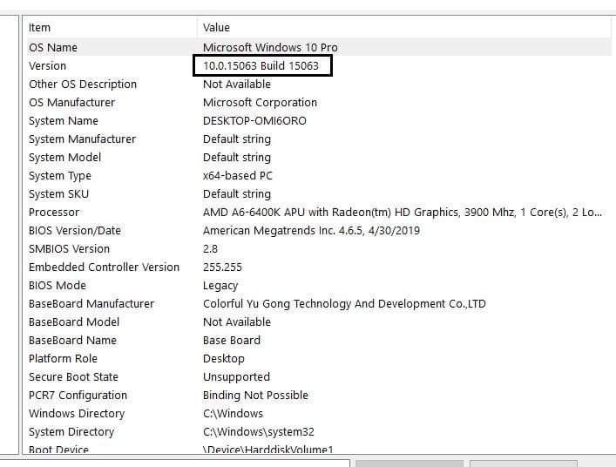This screenshot has height=467, width=616.
Task: Click the '10.0.15063 Build 15063' value
Action: click(261, 65)
